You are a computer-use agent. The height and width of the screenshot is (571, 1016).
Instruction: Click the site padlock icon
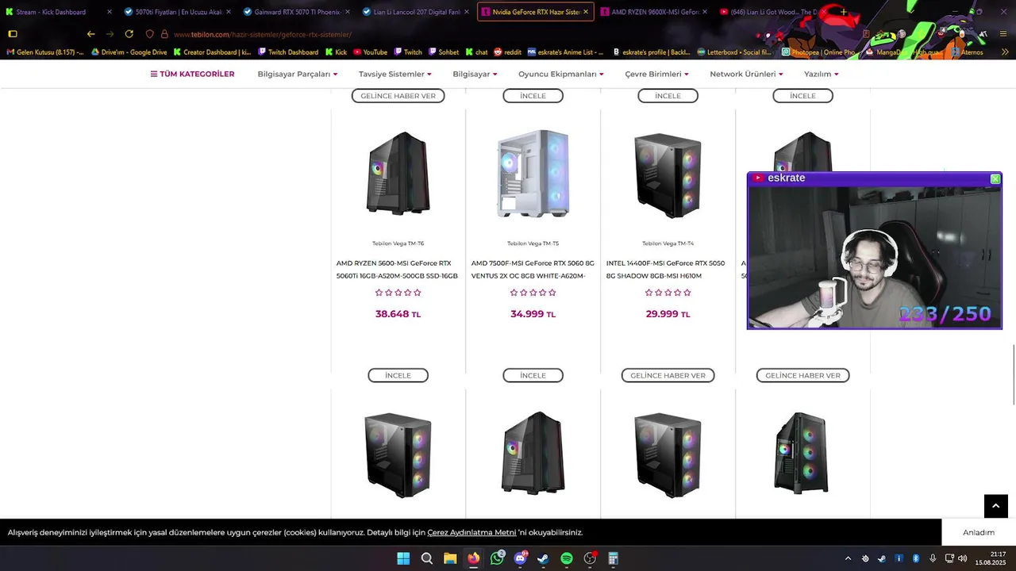tap(164, 34)
